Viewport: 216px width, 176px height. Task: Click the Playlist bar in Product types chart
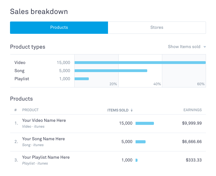[x=82, y=79]
